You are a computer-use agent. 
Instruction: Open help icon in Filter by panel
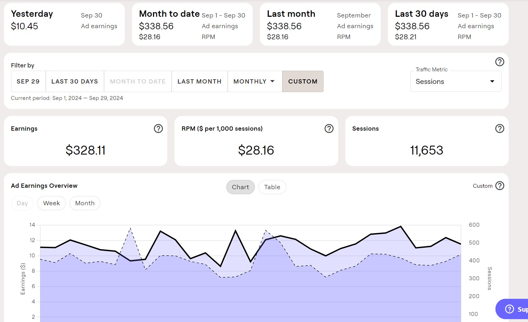(499, 62)
